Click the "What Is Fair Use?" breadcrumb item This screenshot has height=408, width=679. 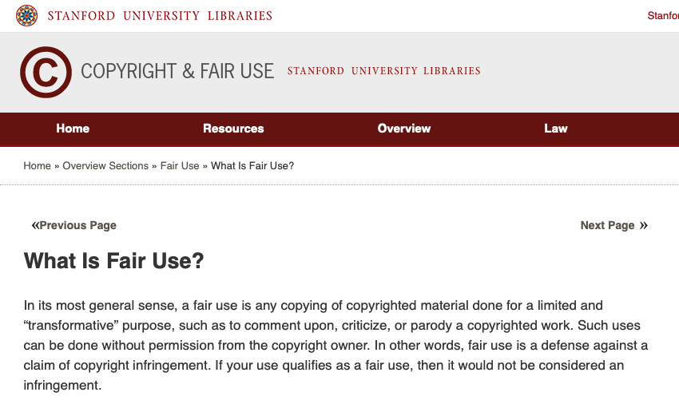click(x=252, y=166)
